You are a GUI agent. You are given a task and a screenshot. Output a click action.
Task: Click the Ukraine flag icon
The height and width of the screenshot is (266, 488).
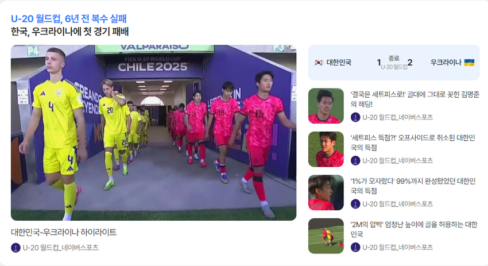(469, 63)
